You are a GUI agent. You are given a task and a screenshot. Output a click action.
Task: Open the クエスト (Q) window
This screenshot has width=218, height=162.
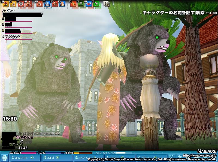pyautogui.click(x=120, y=158)
